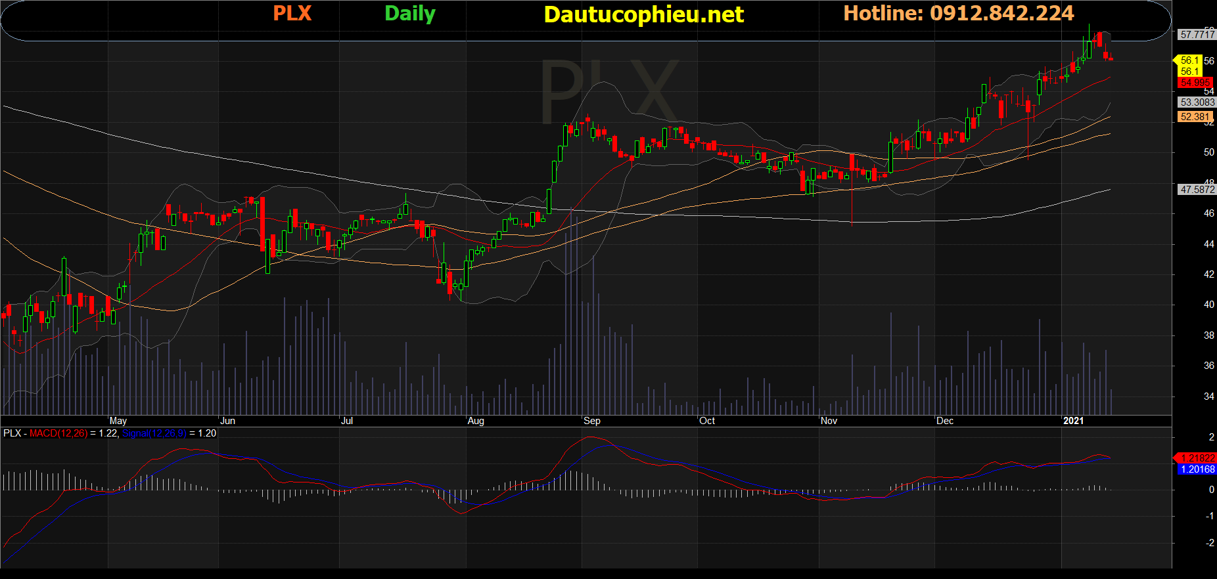Viewport: 1217px width, 579px height.
Task: Jump to the May marker on time axis
Action: pos(118,421)
